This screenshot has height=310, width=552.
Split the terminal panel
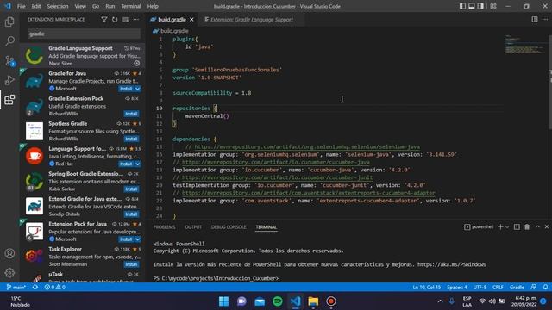[x=517, y=227]
